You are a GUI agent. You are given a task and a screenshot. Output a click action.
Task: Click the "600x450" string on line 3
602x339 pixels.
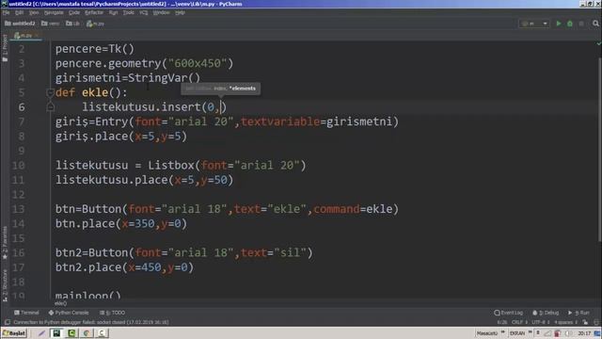[x=198, y=63]
